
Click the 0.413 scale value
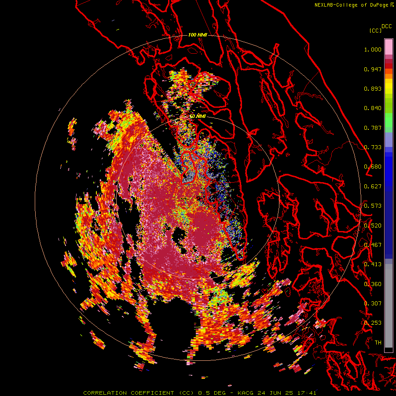[x=373, y=264]
